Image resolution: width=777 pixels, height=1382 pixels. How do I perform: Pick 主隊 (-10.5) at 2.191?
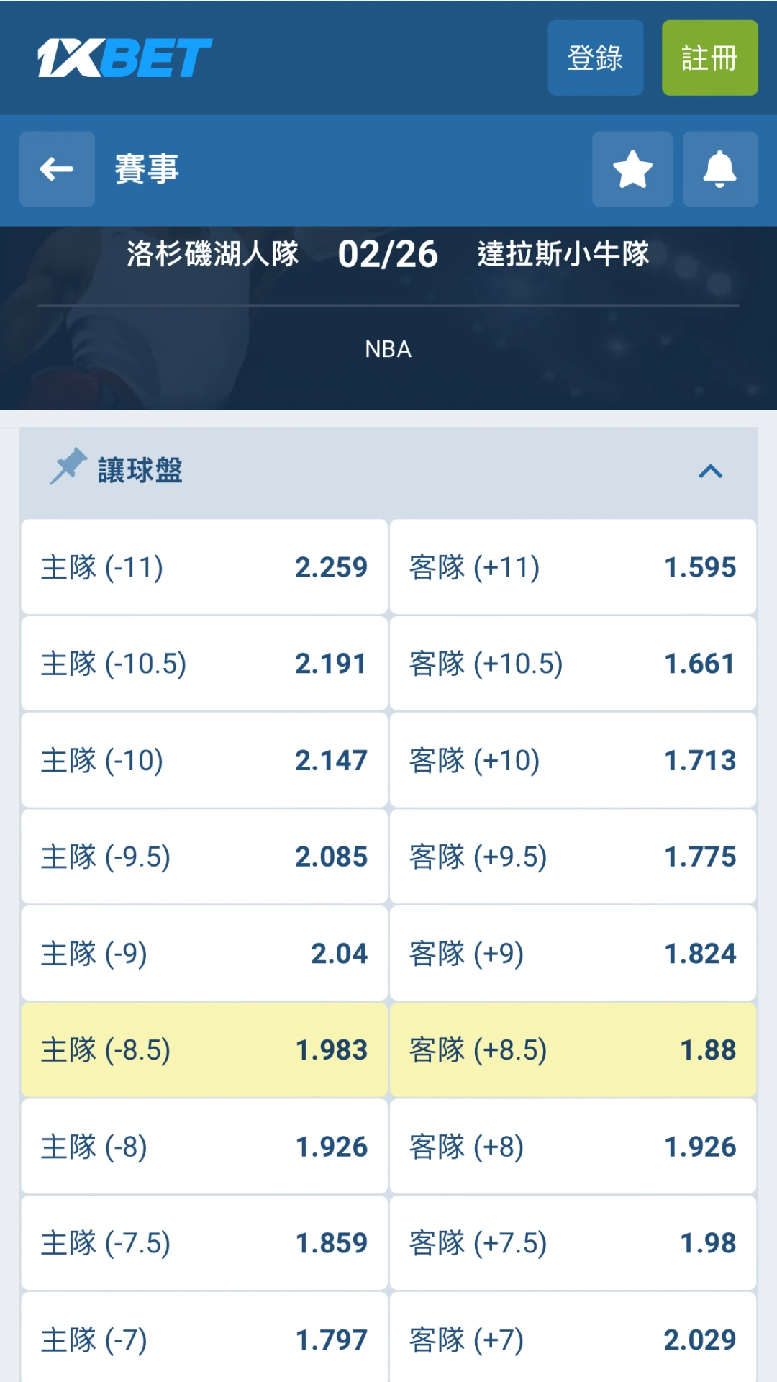point(204,664)
